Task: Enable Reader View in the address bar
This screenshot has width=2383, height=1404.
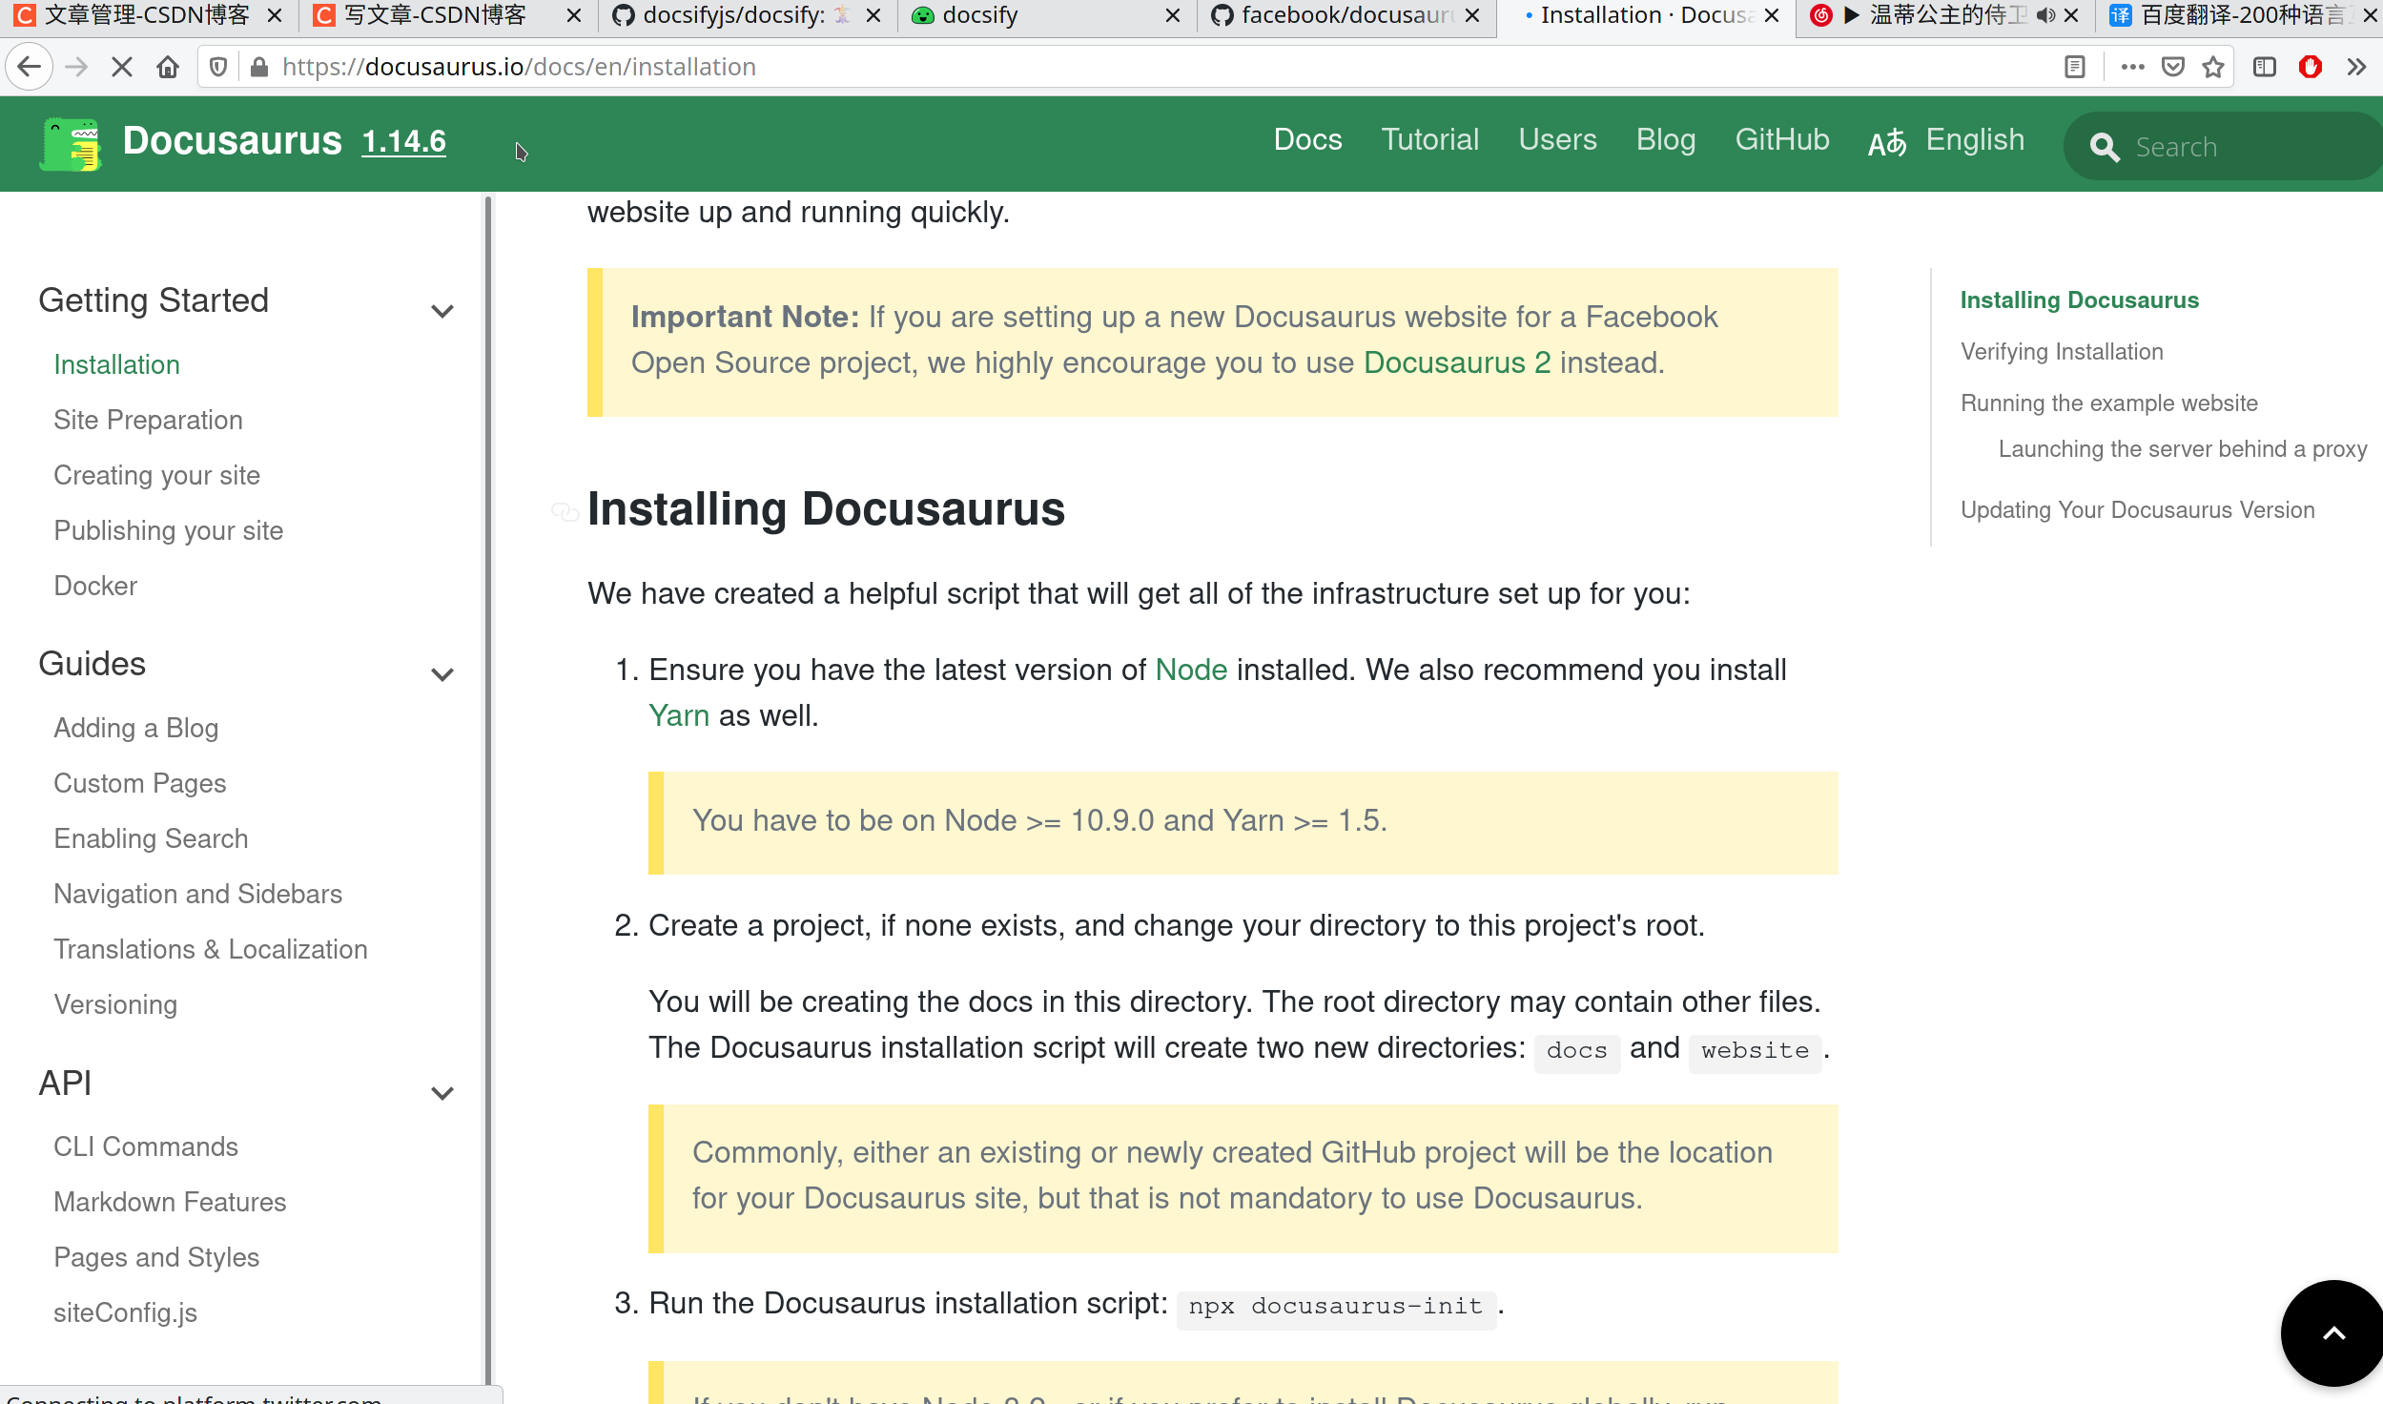Action: click(x=2073, y=66)
